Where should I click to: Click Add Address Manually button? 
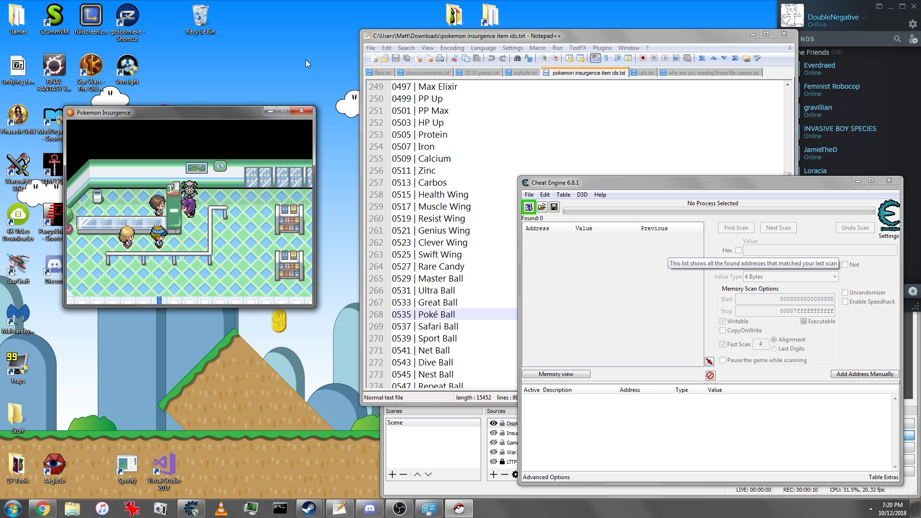(x=865, y=374)
